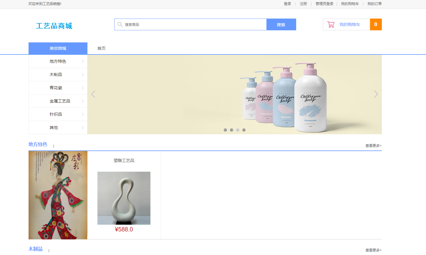The width and height of the screenshot is (426, 255).
Task: Open the 美妆商城 menu tab
Action: click(58, 48)
